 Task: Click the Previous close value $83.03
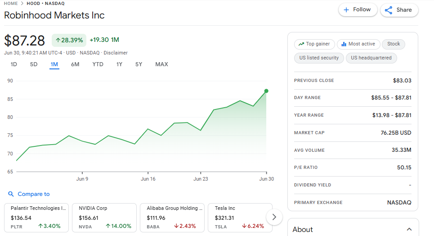(x=402, y=81)
